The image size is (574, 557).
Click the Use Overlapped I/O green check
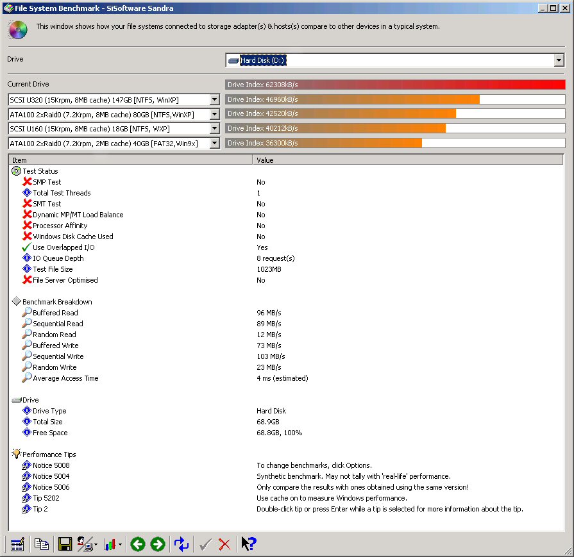[x=27, y=247]
